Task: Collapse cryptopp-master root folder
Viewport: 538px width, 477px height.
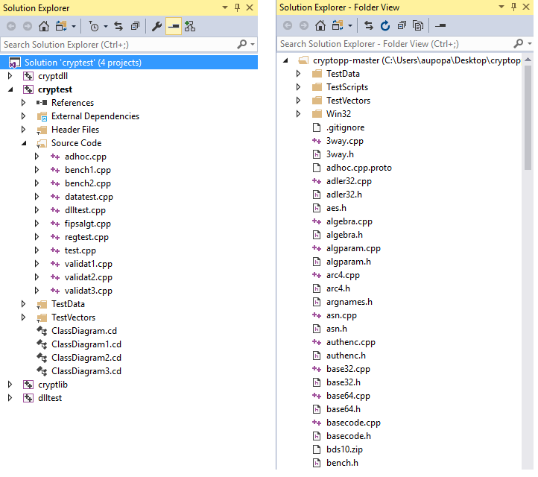Action: [x=285, y=60]
